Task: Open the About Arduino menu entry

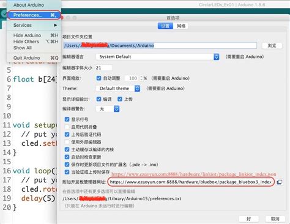Action: [x=29, y=5]
